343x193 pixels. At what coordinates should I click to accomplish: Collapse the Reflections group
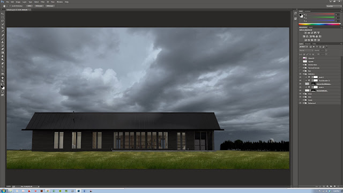(303, 74)
